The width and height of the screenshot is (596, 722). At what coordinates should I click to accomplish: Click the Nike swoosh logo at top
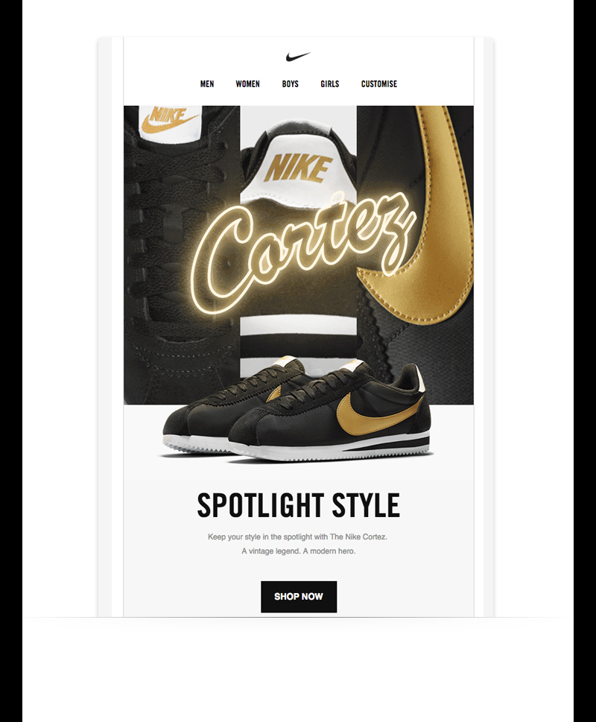click(298, 57)
